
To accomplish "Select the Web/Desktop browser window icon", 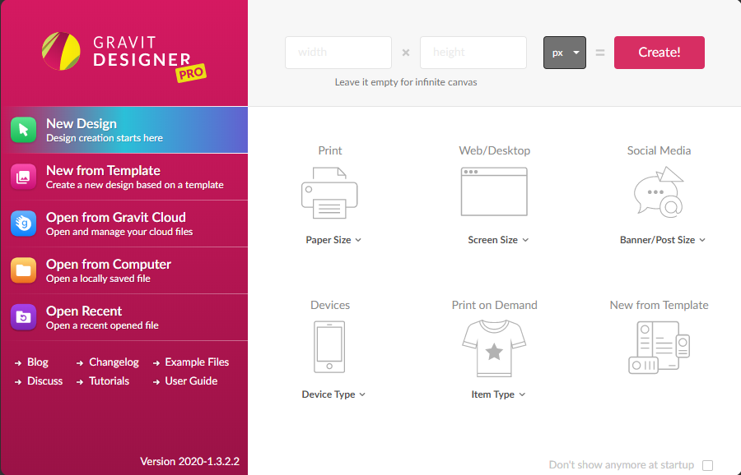I will pyautogui.click(x=494, y=191).
